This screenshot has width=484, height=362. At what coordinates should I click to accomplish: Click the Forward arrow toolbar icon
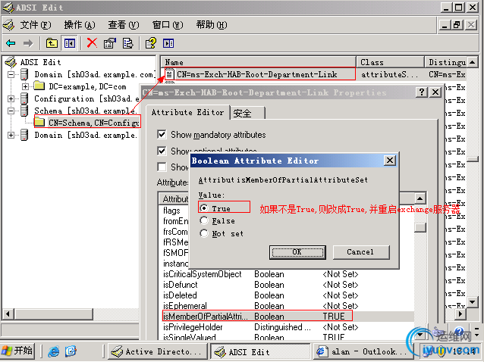(x=28, y=43)
